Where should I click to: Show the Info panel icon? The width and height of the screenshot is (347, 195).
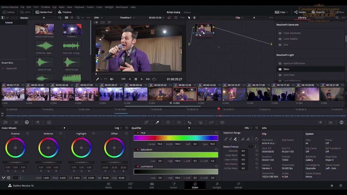[x=342, y=122]
